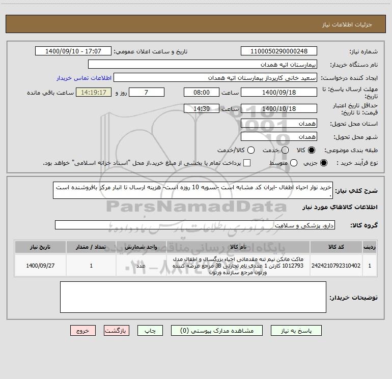This screenshot has width=392, height=379.
Task: Click the جزئیات اطلاعات نیاز header title
Action: coord(347,24)
